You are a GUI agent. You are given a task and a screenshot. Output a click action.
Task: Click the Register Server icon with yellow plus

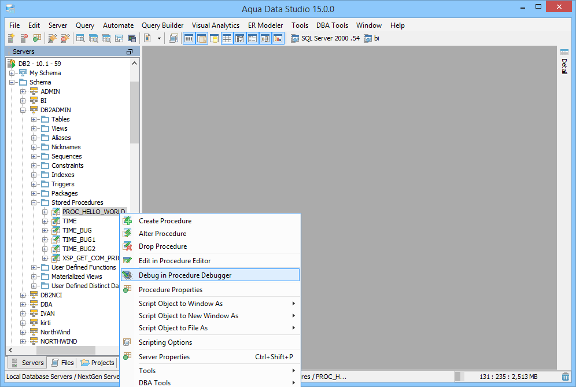[11, 38]
